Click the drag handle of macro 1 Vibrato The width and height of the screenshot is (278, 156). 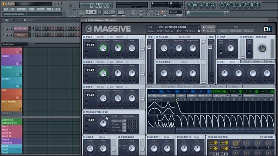click(x=240, y=141)
